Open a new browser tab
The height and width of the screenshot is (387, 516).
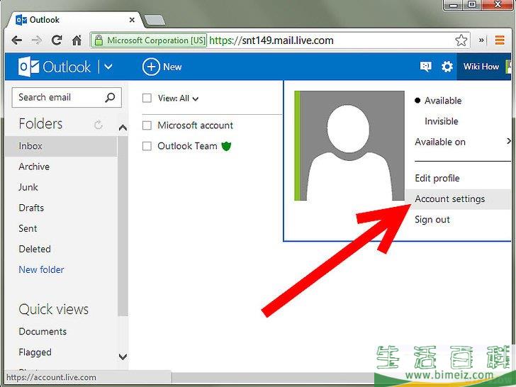point(155,20)
